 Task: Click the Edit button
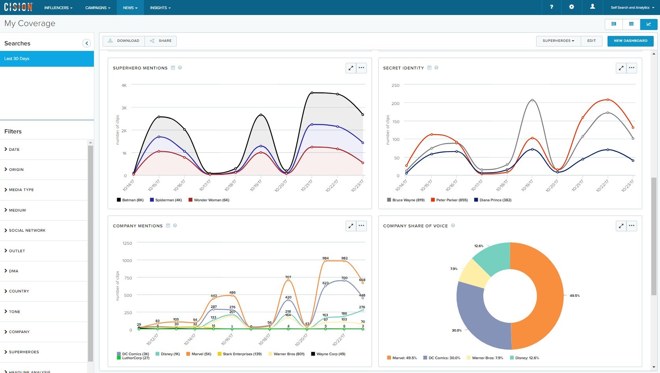(x=591, y=41)
